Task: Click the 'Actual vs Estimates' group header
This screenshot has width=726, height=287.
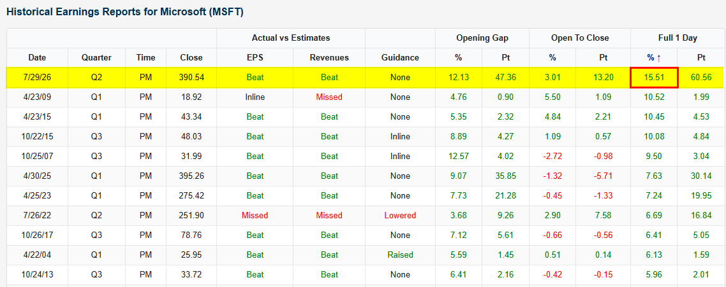Action: [x=291, y=38]
